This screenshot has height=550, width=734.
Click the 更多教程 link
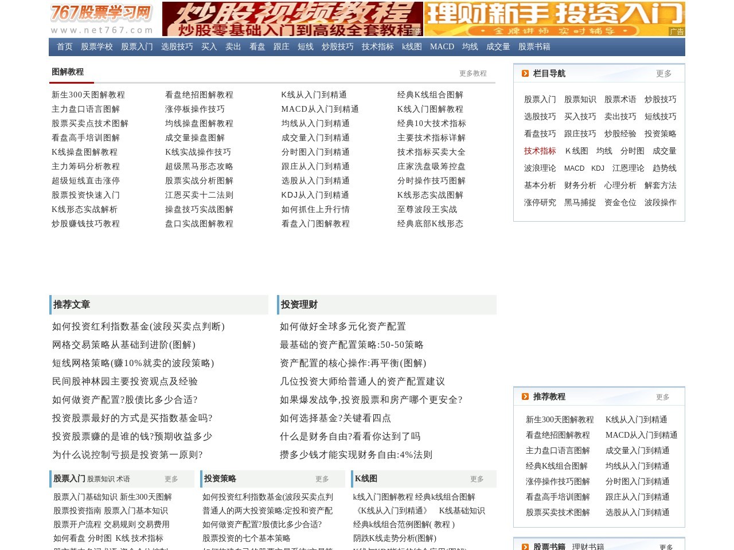click(x=473, y=73)
